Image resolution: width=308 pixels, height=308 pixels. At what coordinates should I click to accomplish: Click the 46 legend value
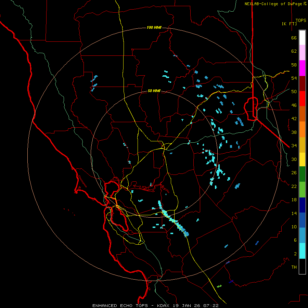[x=294, y=105]
